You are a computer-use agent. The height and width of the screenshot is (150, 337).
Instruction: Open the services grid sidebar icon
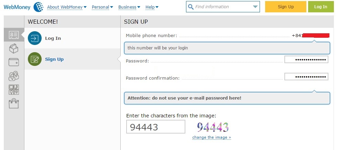(x=14, y=90)
